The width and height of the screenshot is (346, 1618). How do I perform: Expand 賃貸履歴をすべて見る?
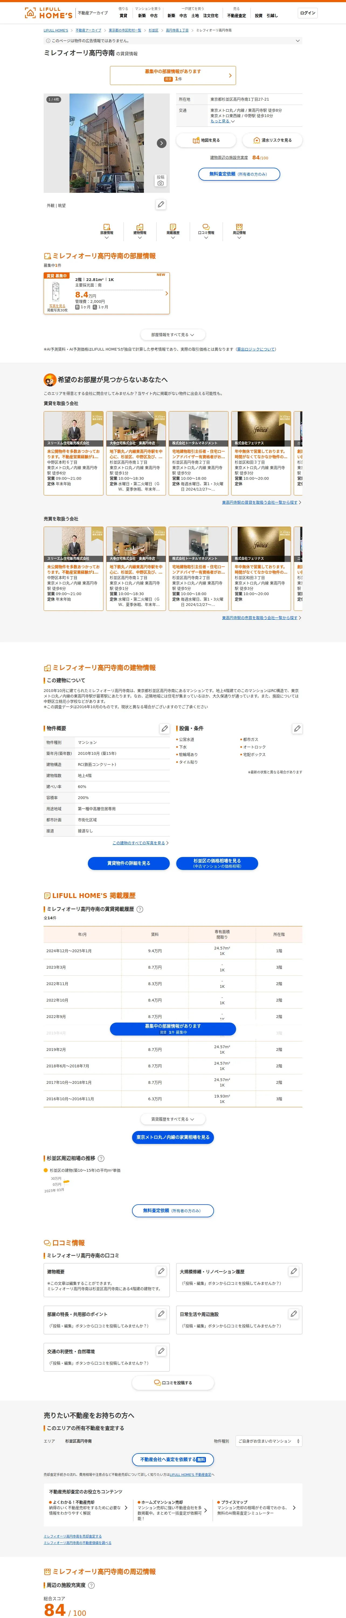[173, 1119]
